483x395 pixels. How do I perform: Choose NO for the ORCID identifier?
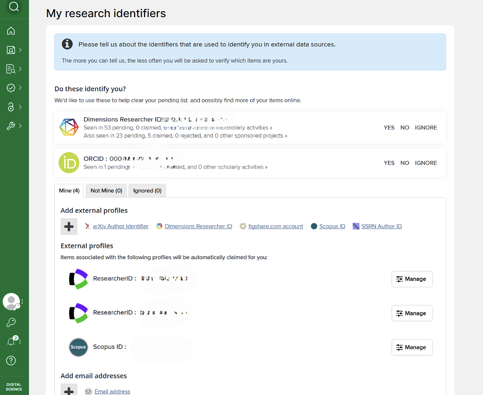click(405, 163)
